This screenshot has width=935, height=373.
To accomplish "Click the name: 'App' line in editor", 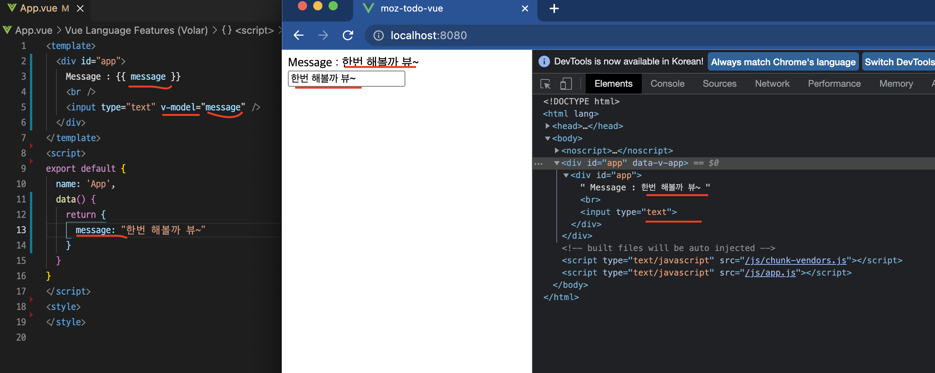I will coord(85,184).
